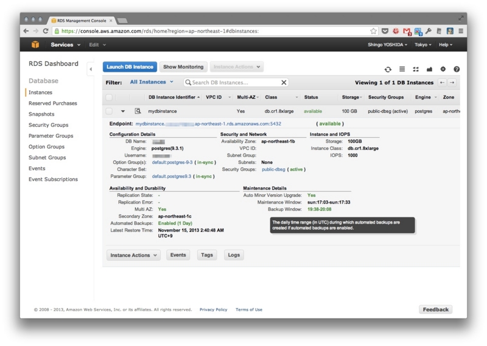Open the settings gear icon
The height and width of the screenshot is (346, 487).
[x=443, y=69]
